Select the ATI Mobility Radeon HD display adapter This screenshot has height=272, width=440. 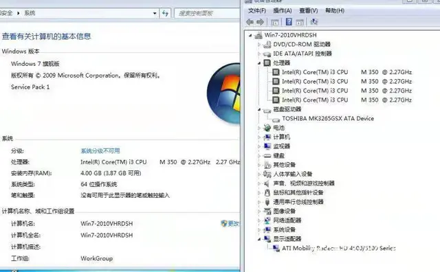point(339,248)
